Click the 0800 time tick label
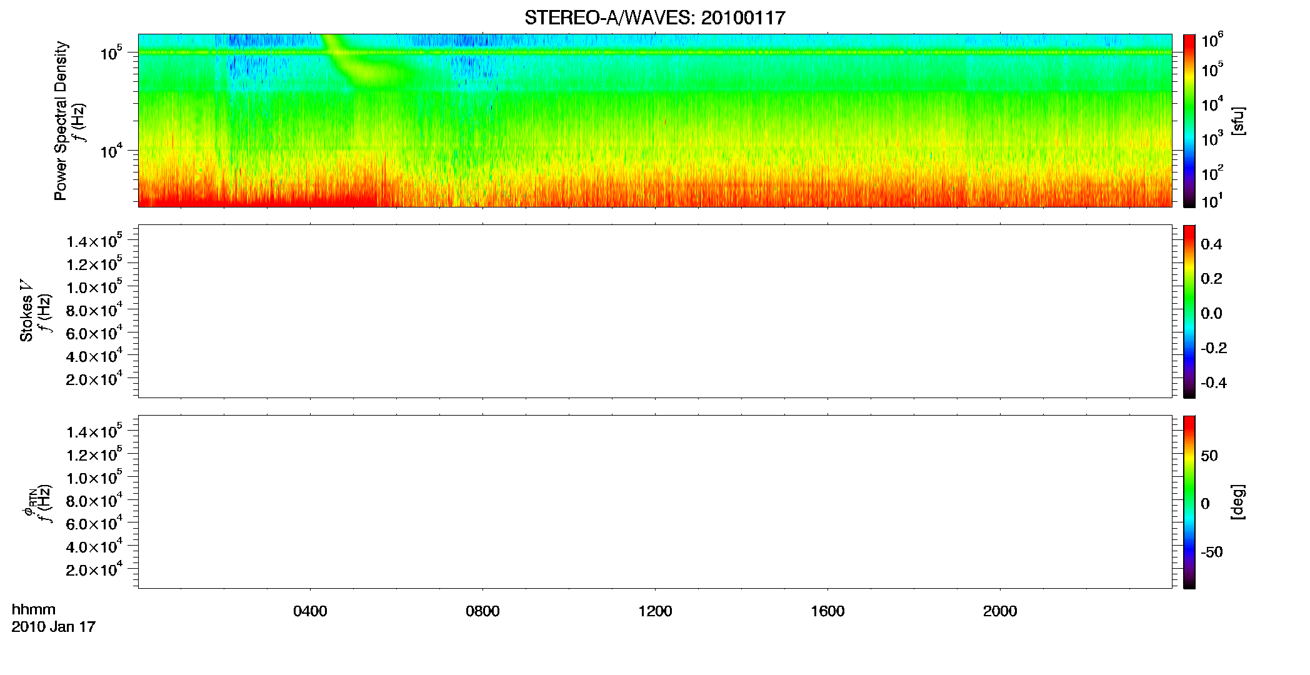1310x675 pixels. [482, 611]
